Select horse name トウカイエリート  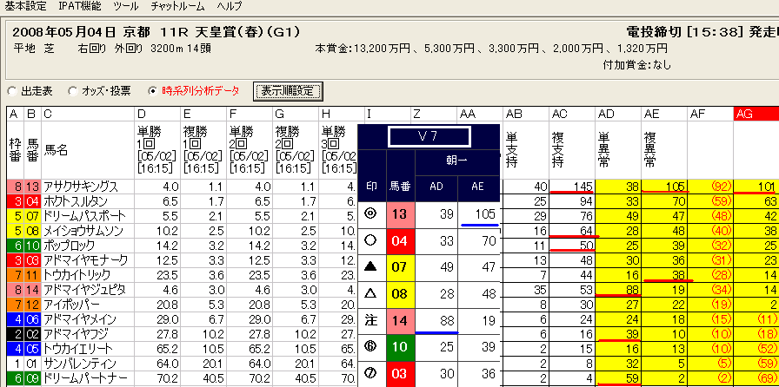[78, 348]
